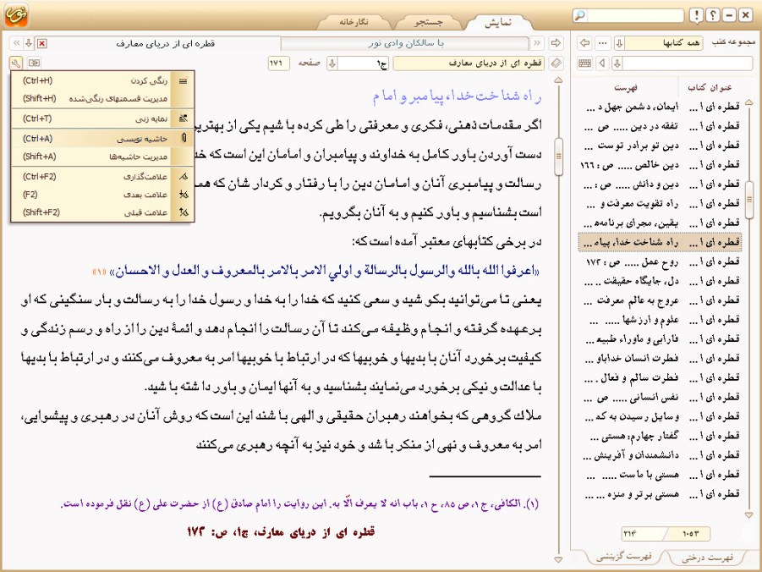Click the همه کتابها collection field
The height and width of the screenshot is (572, 762).
coord(664,43)
